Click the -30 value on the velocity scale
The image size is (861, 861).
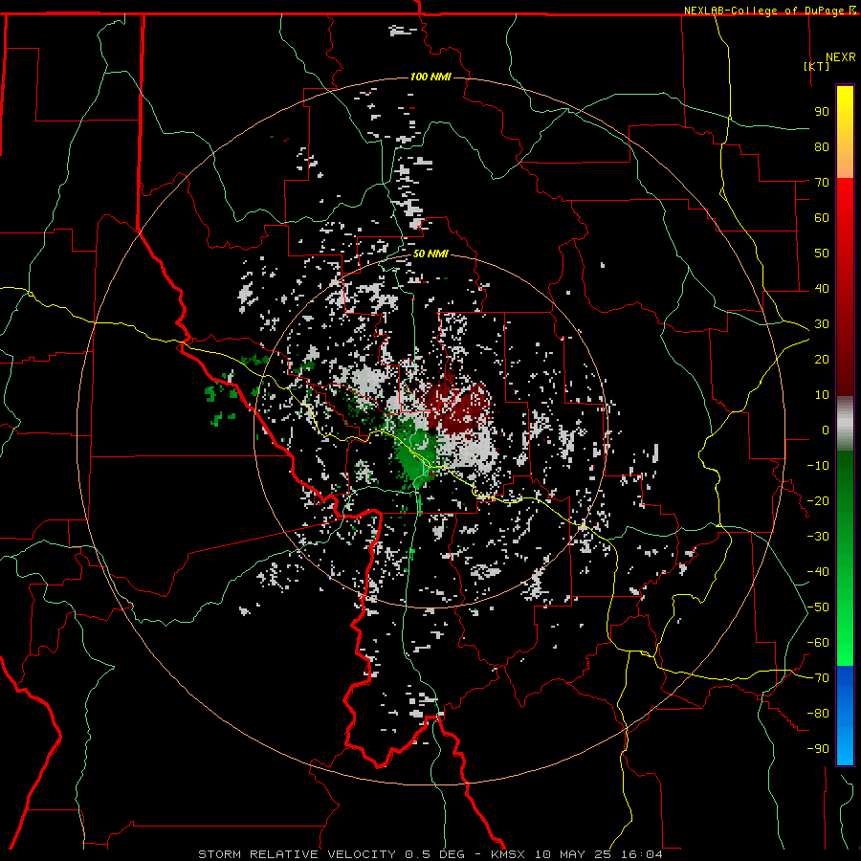point(818,537)
